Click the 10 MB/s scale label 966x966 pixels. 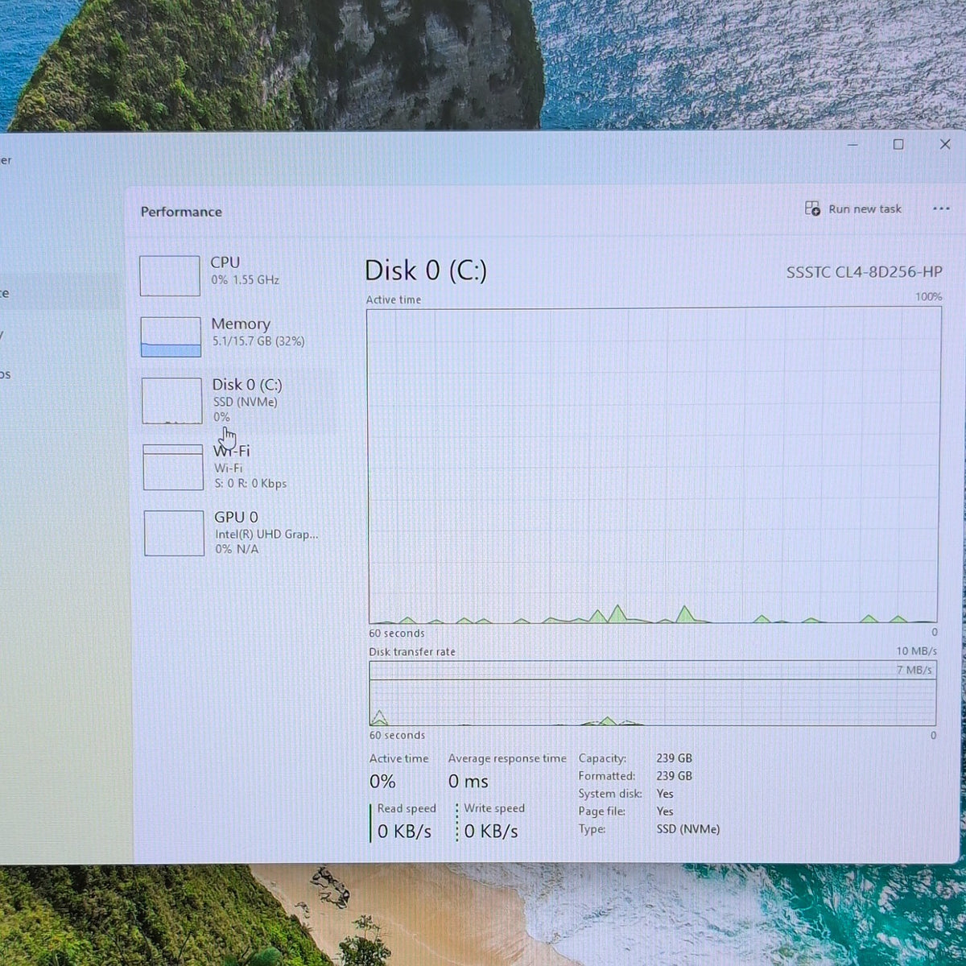[x=917, y=651]
